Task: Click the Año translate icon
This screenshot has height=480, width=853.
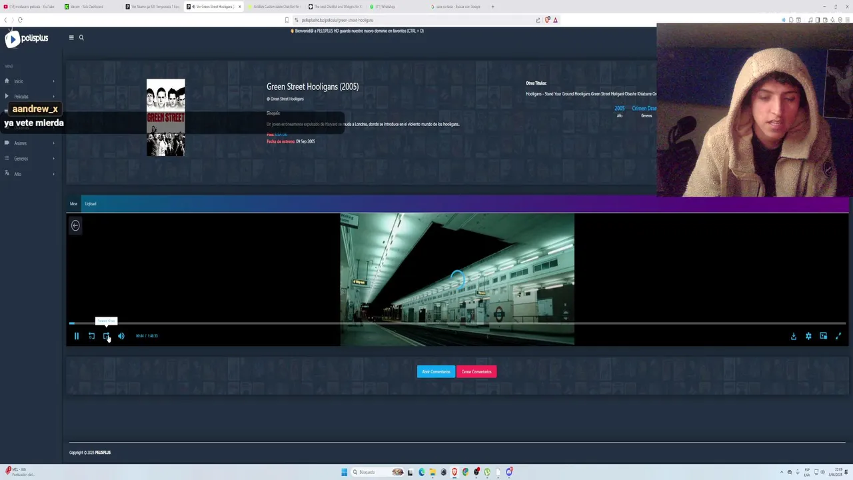Action: [x=7, y=174]
